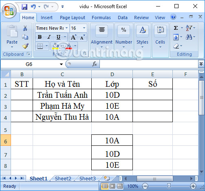Customize Quick Access Toolbar dropdown

point(62,7)
